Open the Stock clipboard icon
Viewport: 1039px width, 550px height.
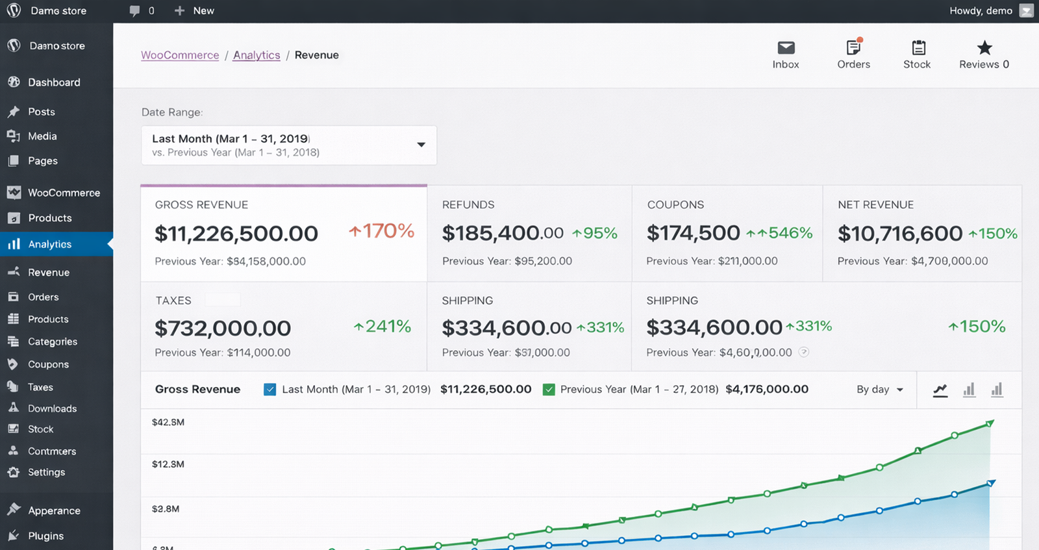point(918,48)
